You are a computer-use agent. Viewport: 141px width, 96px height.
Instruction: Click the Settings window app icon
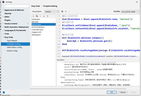click(x=3, y=2)
